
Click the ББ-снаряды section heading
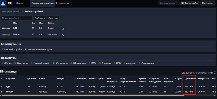pyautogui.click(x=9, y=71)
